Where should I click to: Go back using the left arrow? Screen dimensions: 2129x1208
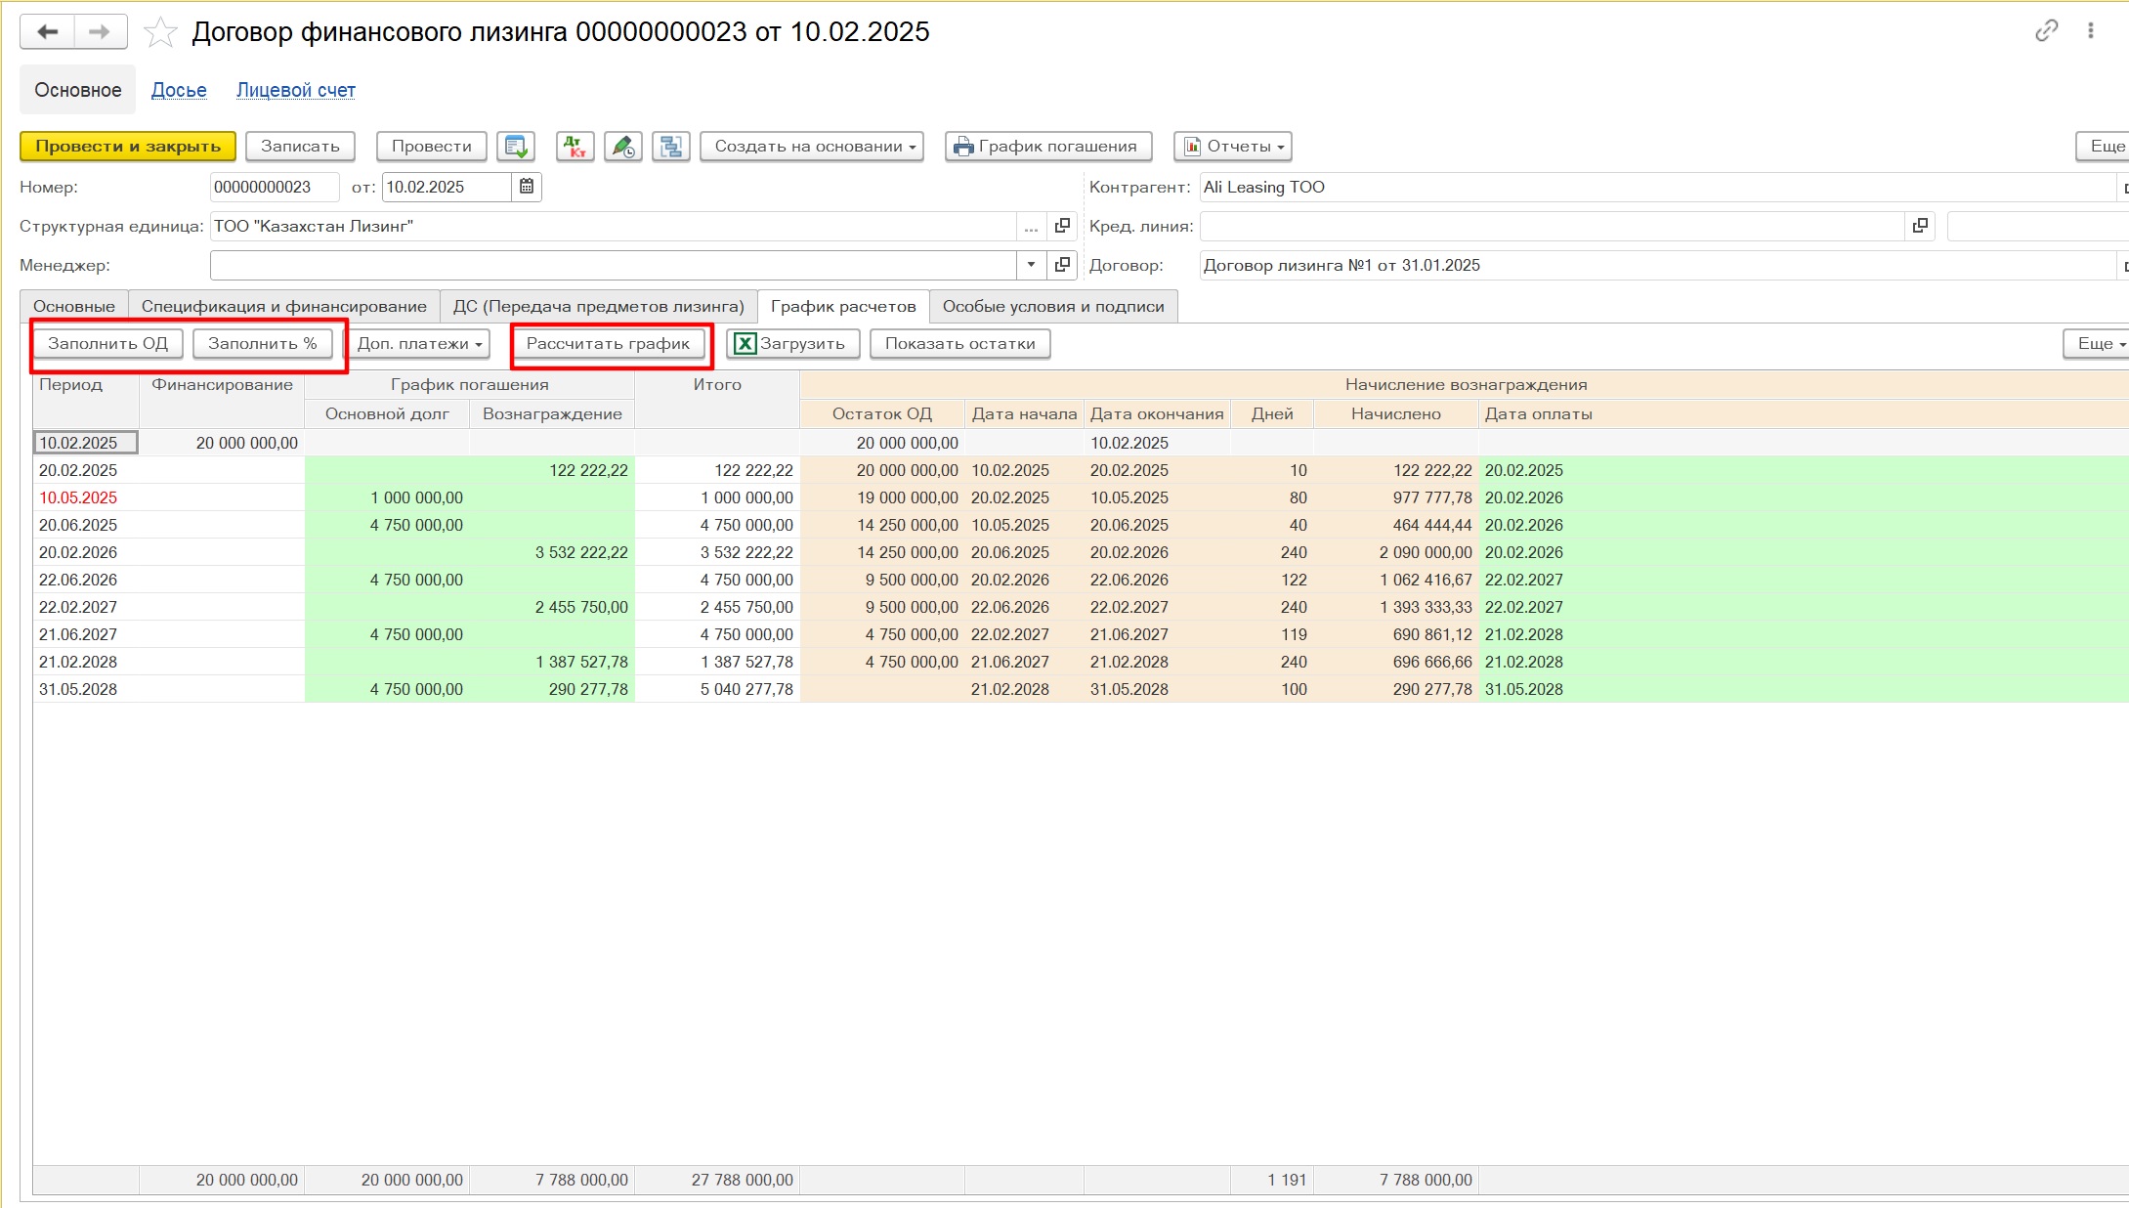point(48,32)
